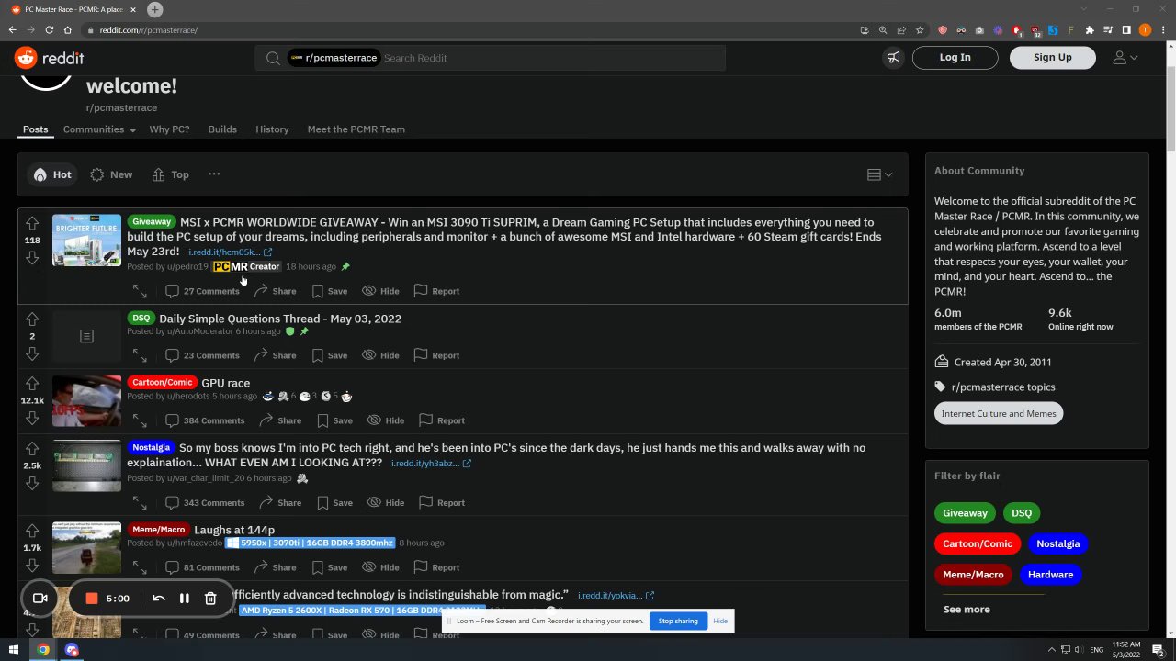Screen dimensions: 1176x661
Task: Filter by Giveaway flair
Action: tap(965, 513)
